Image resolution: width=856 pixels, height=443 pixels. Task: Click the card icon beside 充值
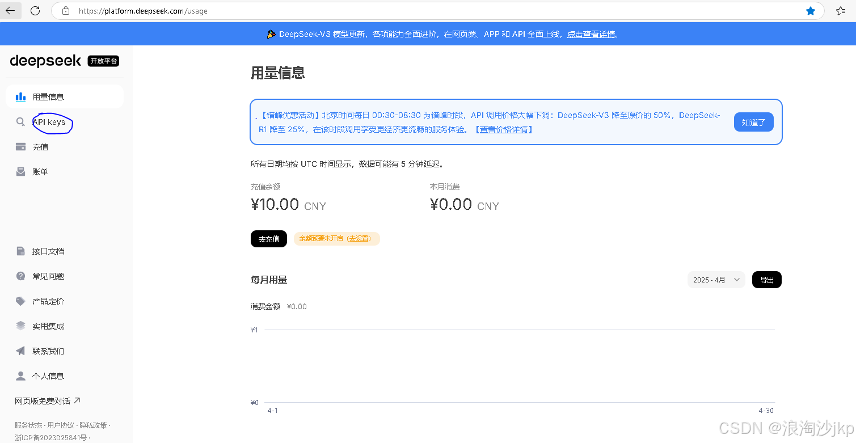click(x=20, y=147)
